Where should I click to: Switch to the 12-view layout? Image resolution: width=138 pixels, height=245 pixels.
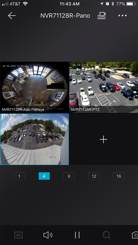point(94,176)
